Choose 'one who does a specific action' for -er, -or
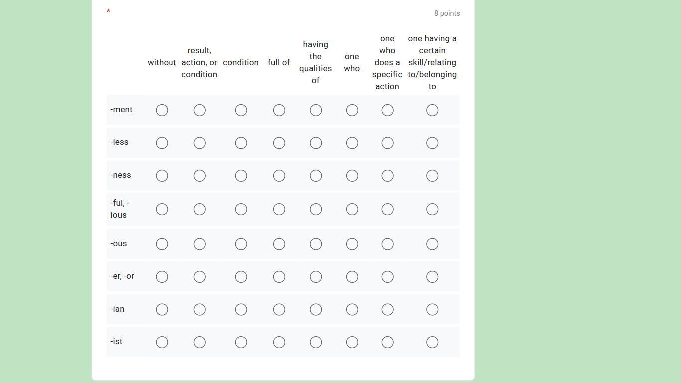 click(x=387, y=277)
